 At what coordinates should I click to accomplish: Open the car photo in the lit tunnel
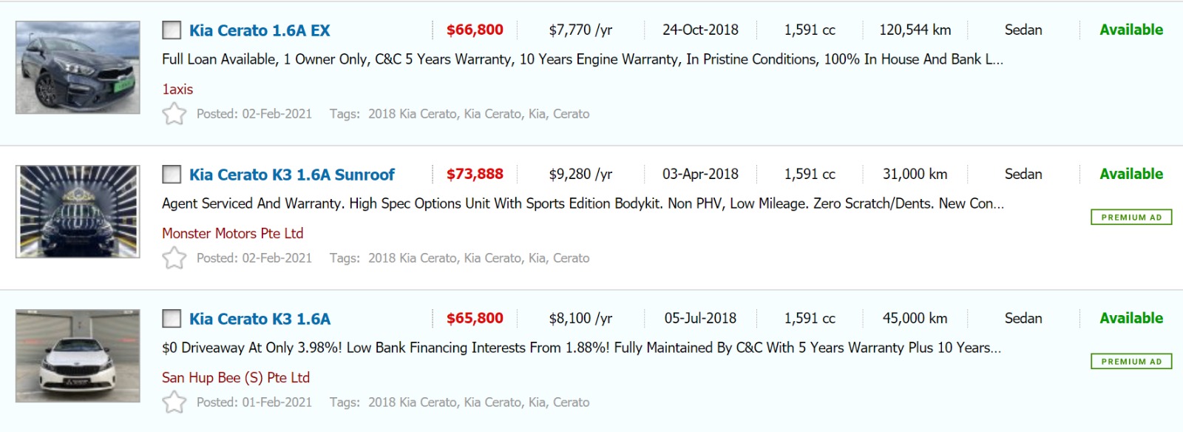click(x=78, y=212)
